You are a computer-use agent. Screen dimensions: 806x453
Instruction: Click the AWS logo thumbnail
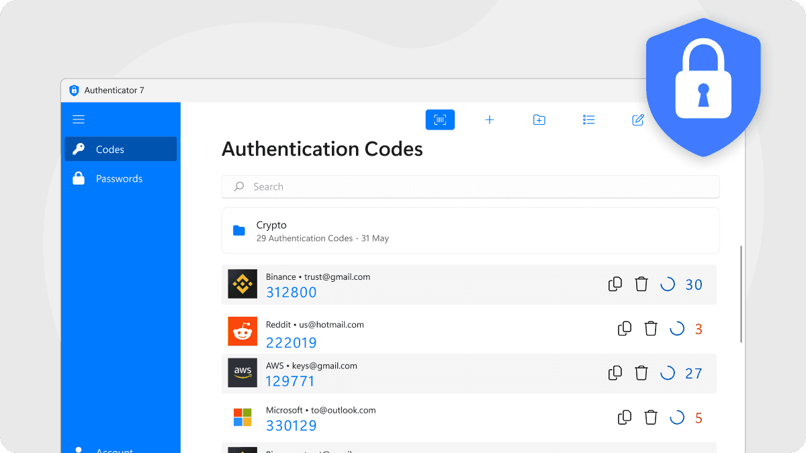(x=242, y=372)
